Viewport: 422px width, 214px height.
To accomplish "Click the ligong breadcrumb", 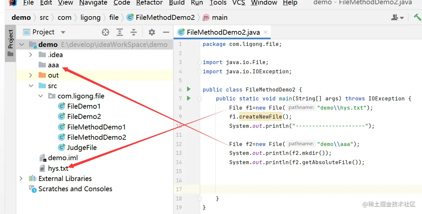I will [90, 18].
